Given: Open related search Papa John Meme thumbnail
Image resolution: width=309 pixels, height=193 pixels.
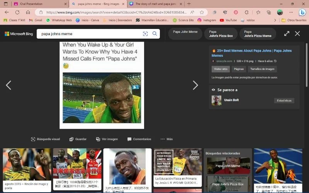Looking at the screenshot, I should point(228,166).
